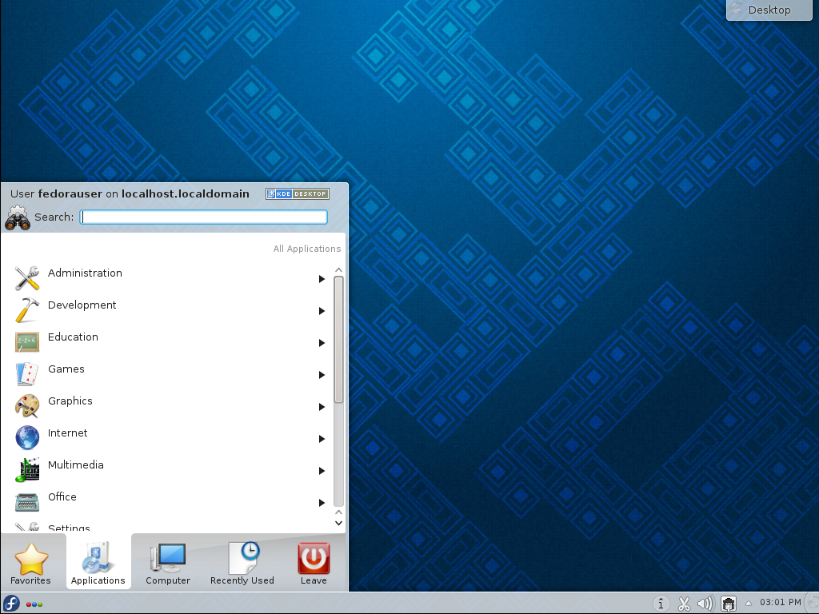
Task: Open the notifications info tray icon
Action: (x=661, y=604)
